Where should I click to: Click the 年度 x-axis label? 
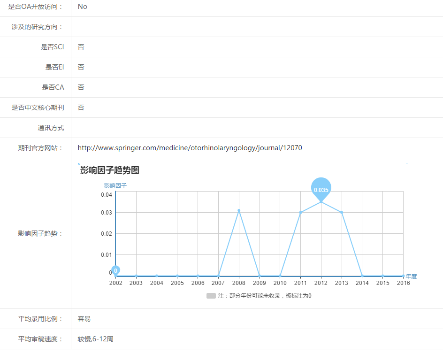point(411,276)
